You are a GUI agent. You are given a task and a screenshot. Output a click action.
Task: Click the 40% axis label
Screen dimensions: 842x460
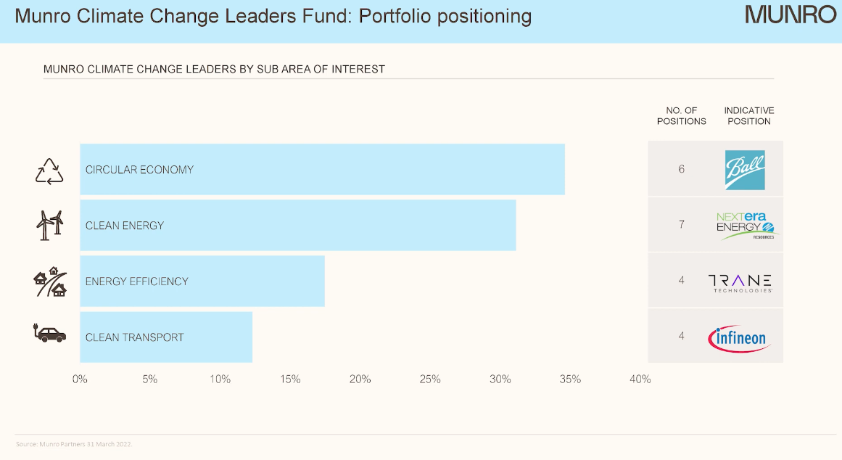pyautogui.click(x=640, y=379)
